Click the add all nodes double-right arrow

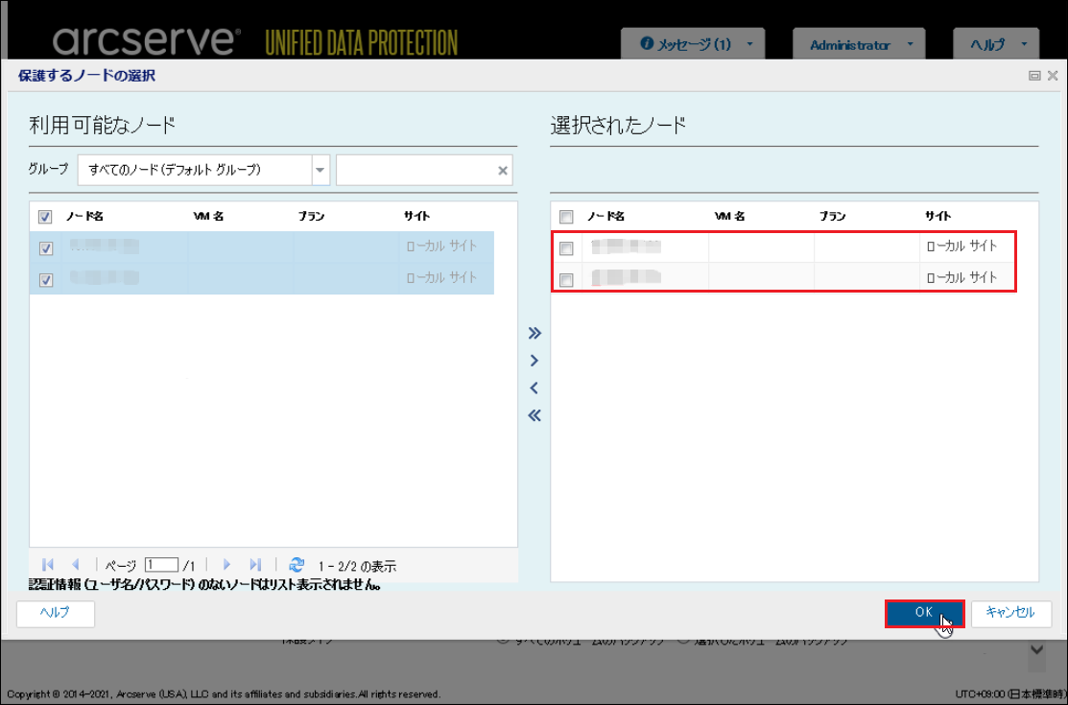[534, 334]
